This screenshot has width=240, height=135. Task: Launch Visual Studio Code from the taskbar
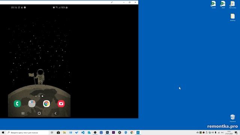pos(83,132)
